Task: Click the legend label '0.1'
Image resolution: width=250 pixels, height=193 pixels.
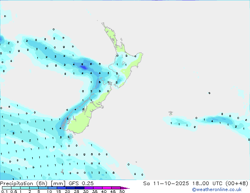Action: click(x=4, y=191)
